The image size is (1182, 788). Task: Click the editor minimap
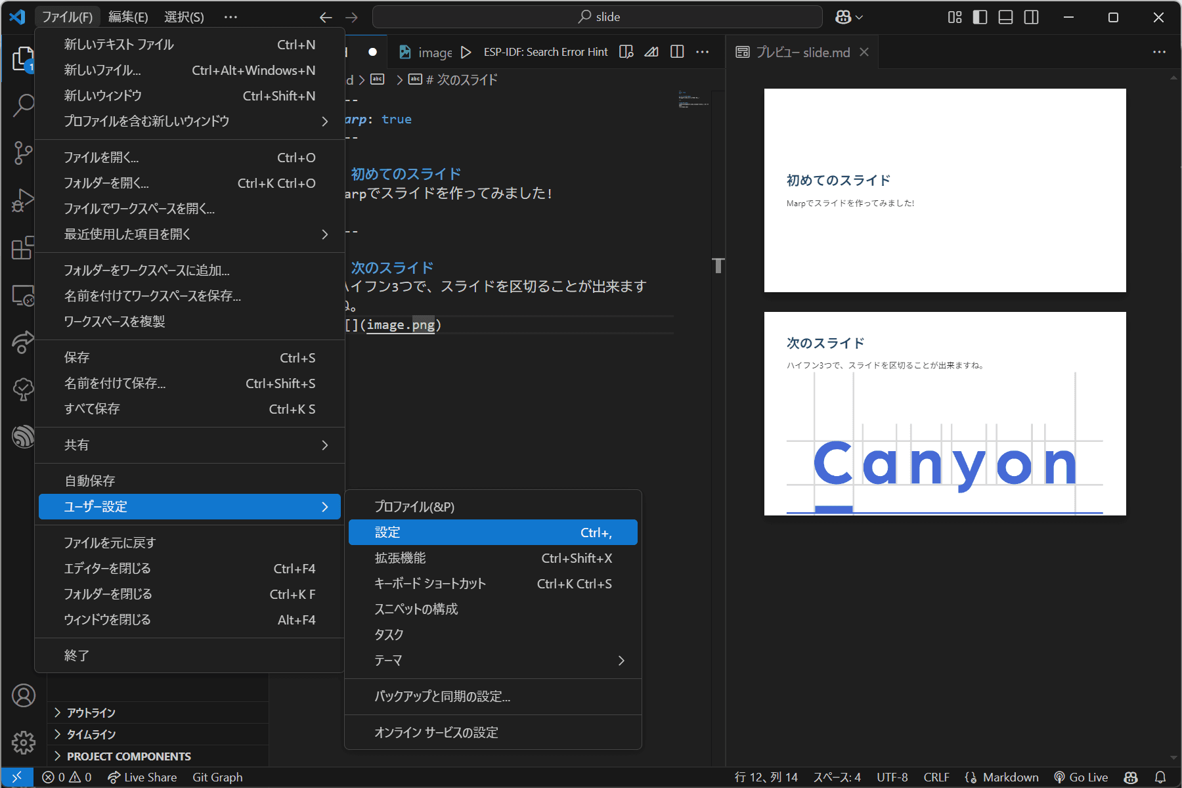coord(693,100)
